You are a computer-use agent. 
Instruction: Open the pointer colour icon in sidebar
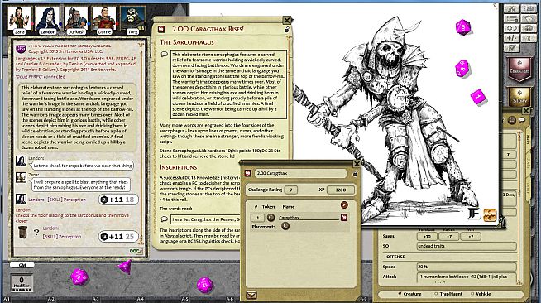pos(529,19)
